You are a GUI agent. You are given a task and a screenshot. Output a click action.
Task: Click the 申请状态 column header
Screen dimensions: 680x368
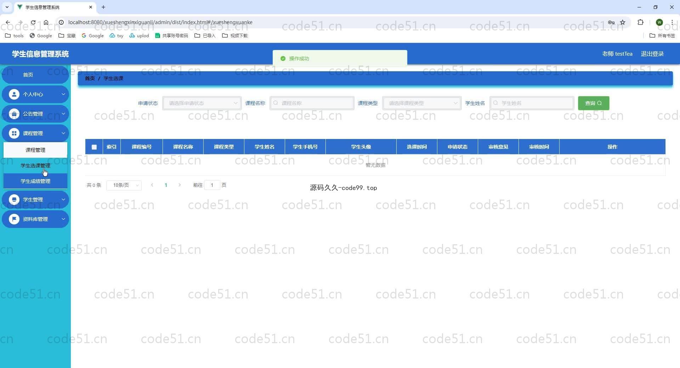[x=458, y=147]
